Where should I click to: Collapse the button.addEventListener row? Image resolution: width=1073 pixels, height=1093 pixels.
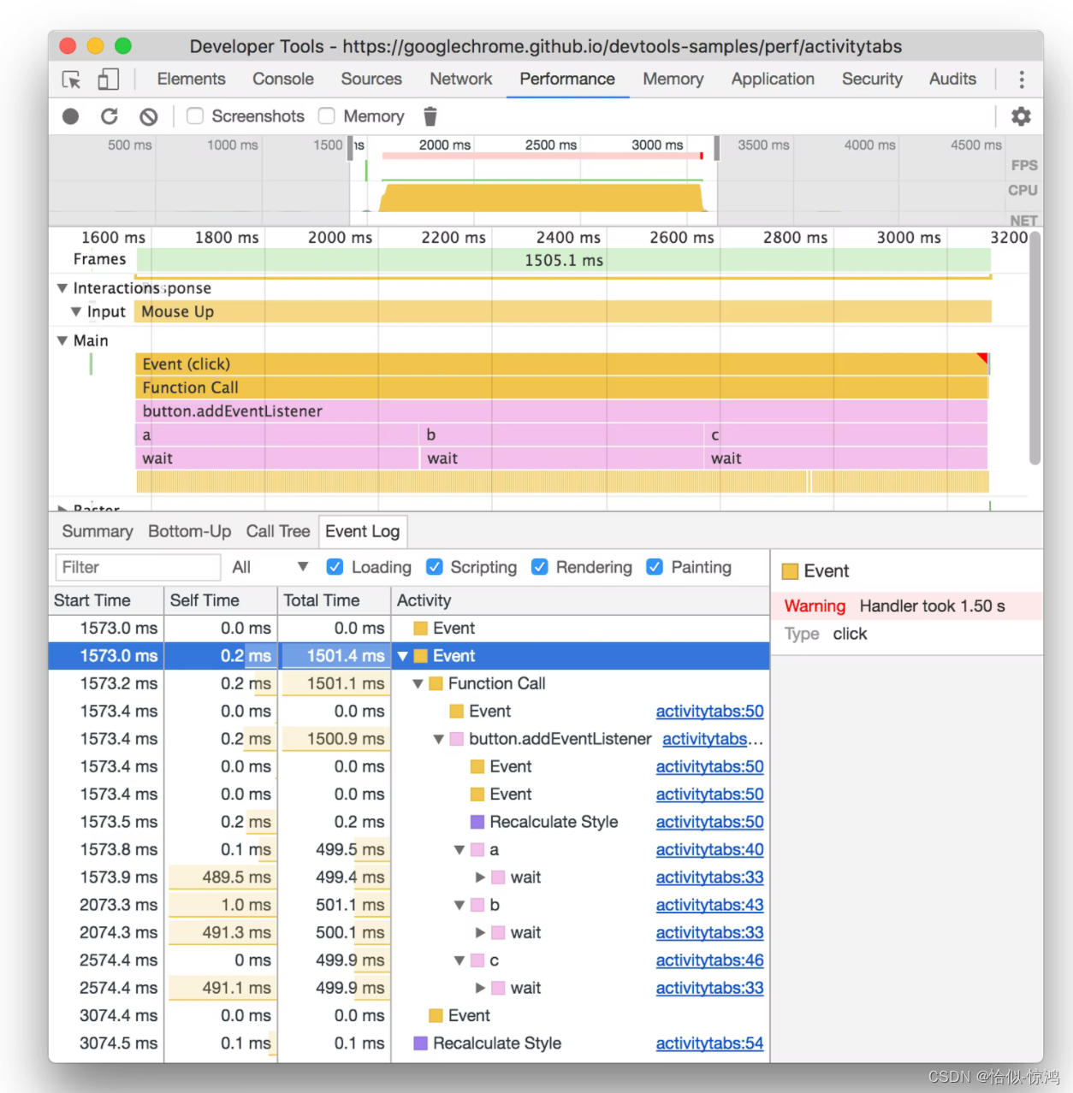coord(439,739)
